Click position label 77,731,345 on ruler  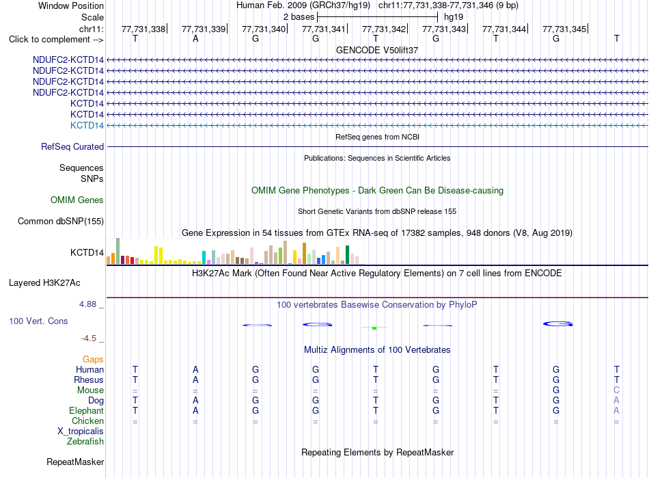564,29
